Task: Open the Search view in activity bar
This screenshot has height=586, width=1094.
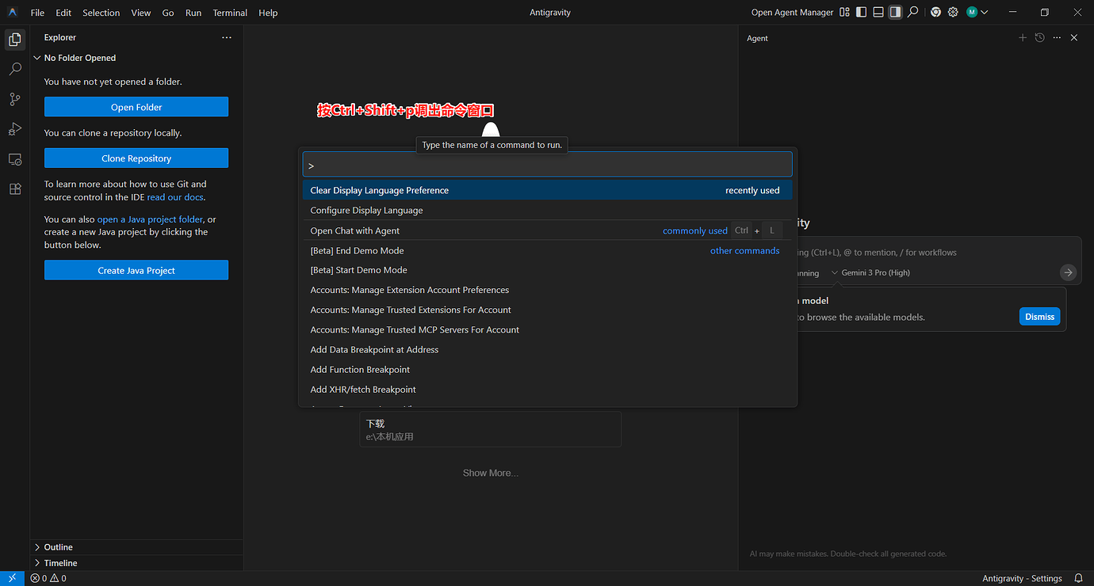Action: click(x=14, y=69)
